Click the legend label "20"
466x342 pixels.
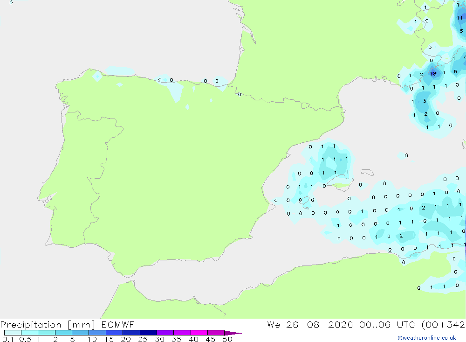[126, 339]
